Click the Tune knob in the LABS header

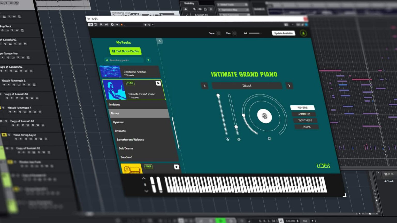tap(218, 33)
